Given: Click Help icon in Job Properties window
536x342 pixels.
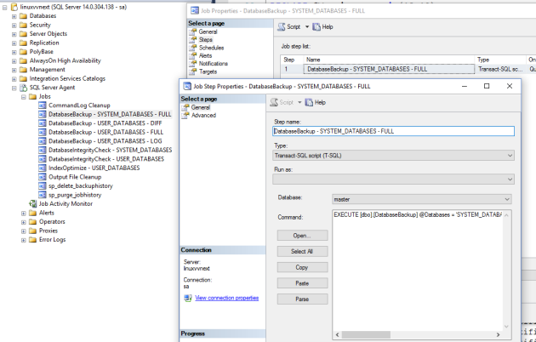Looking at the screenshot, I should click(x=316, y=27).
